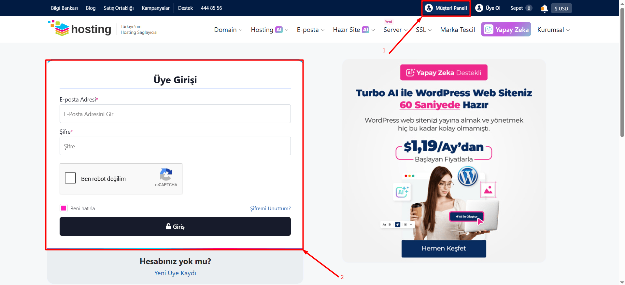Click the cart count badge showing 0
This screenshot has height=285, width=625.
click(x=529, y=8)
